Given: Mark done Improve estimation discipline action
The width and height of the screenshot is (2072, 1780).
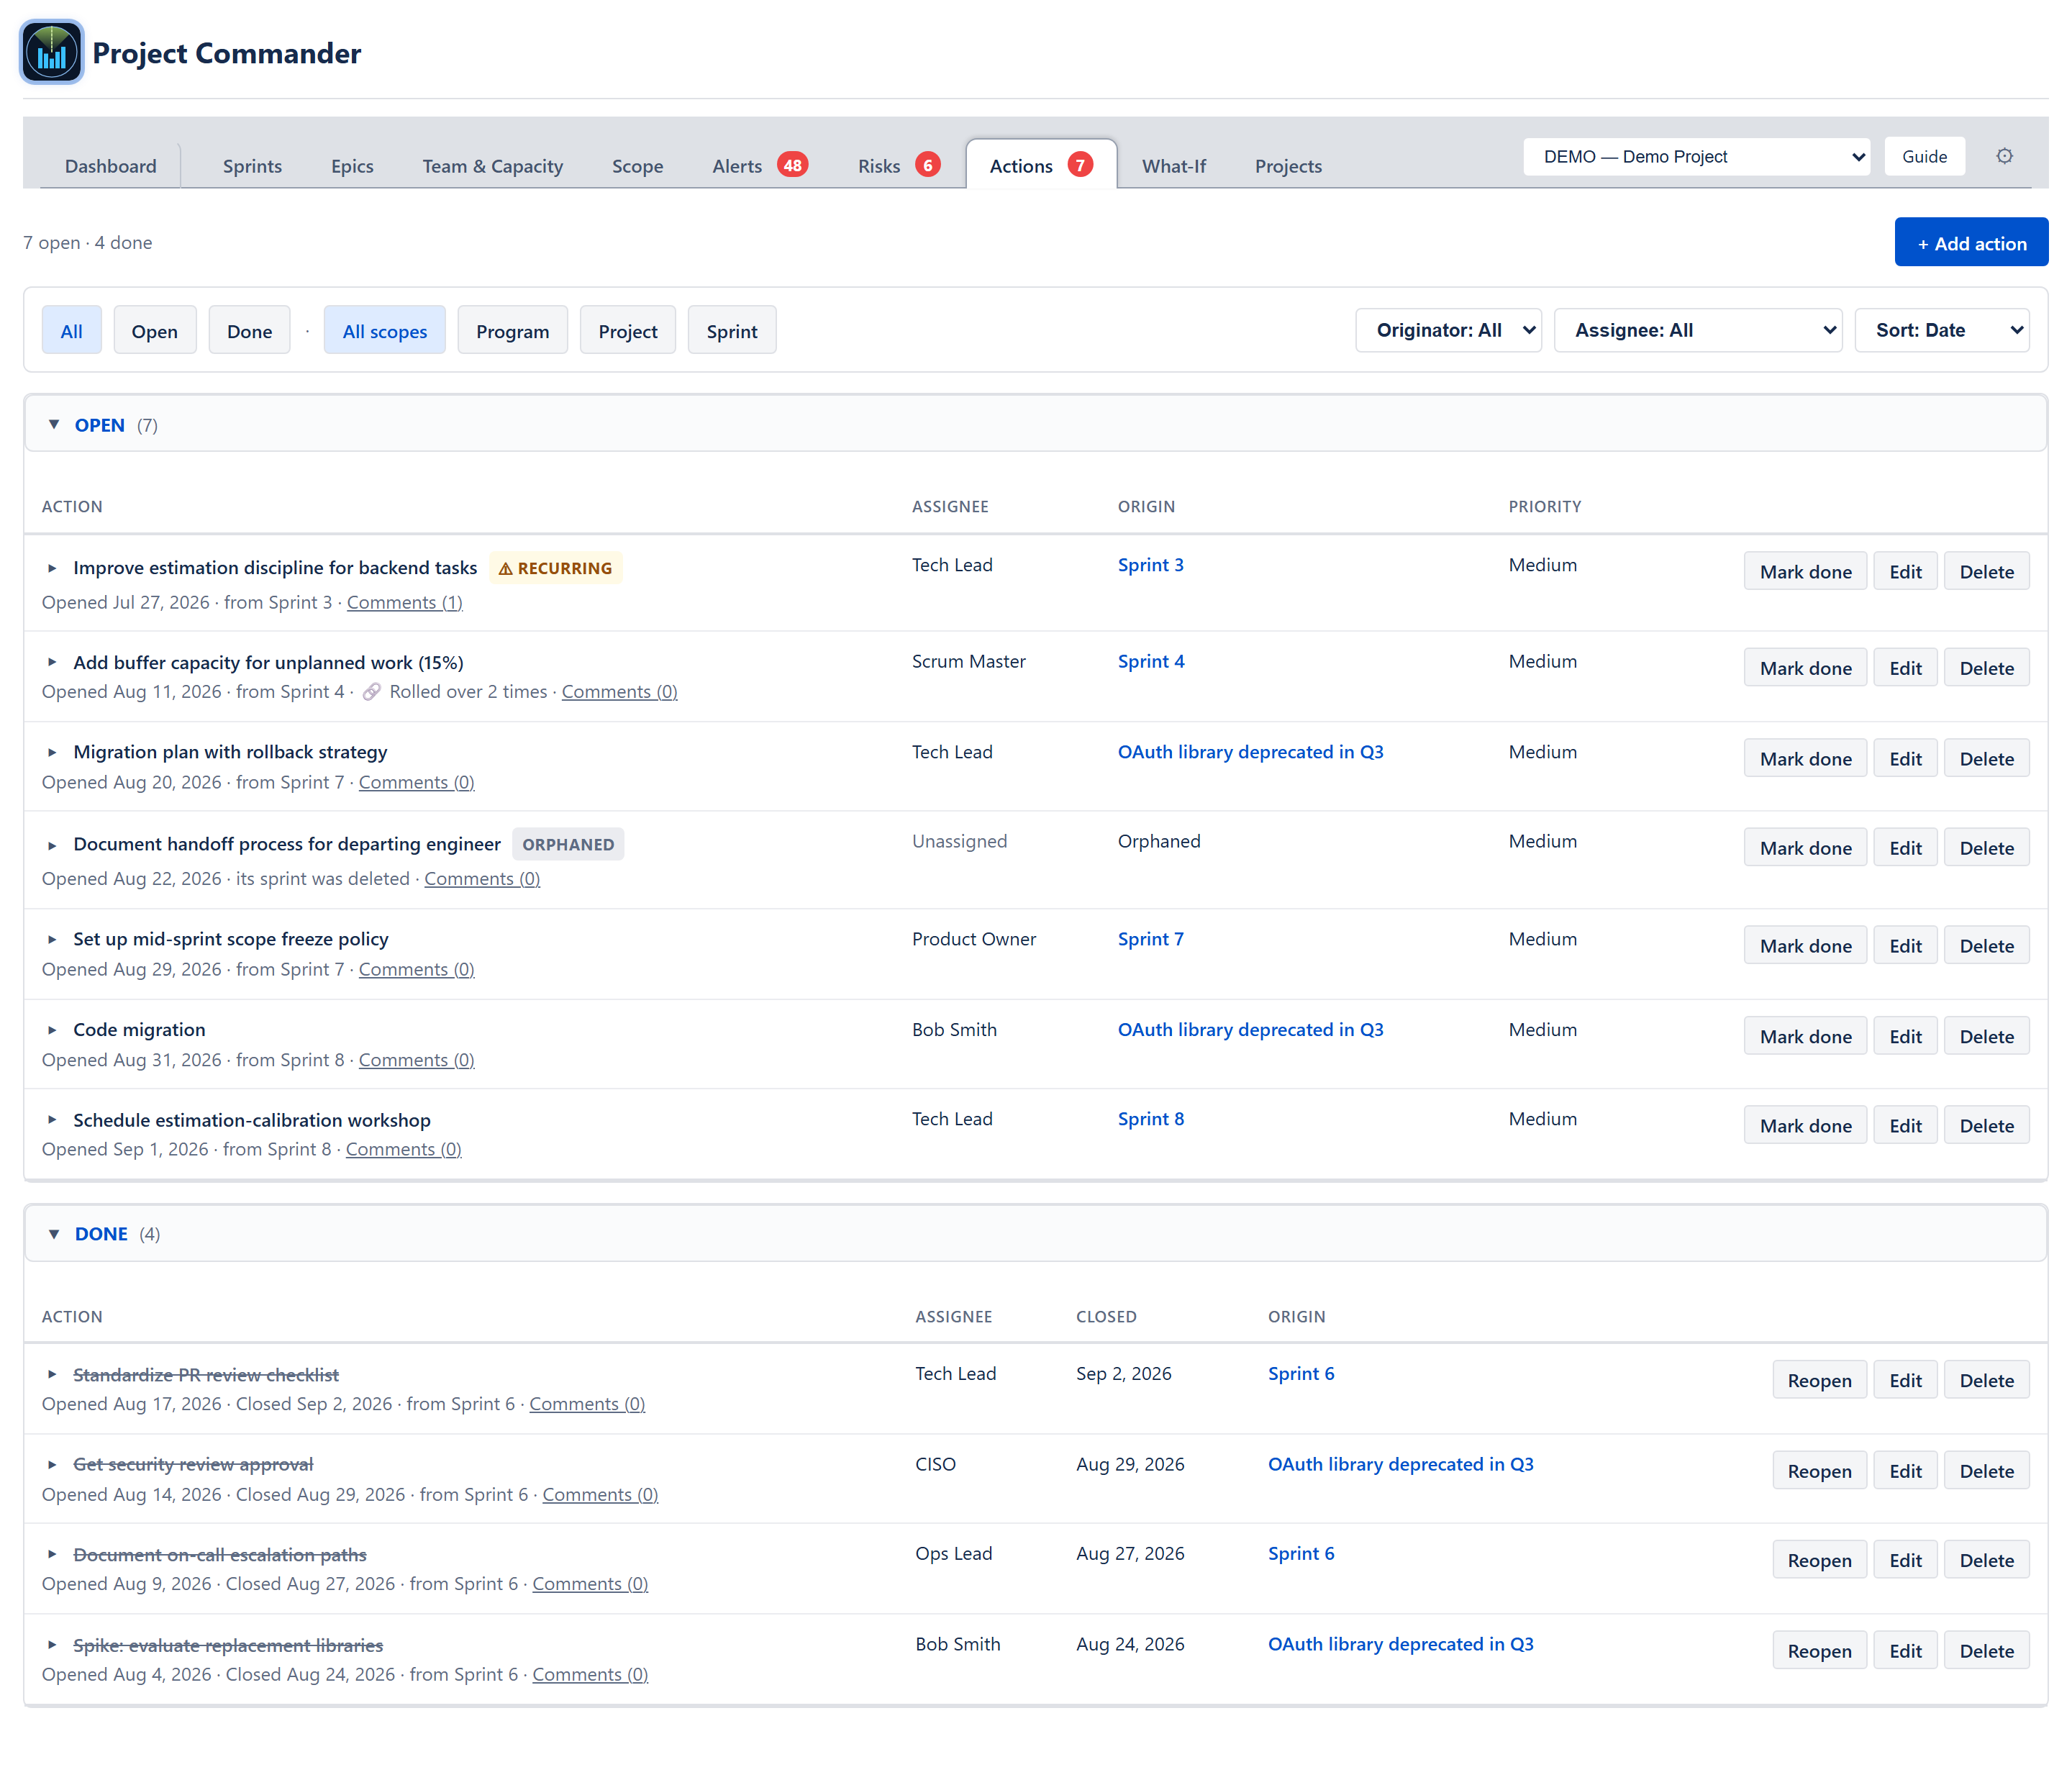Looking at the screenshot, I should tap(1805, 572).
